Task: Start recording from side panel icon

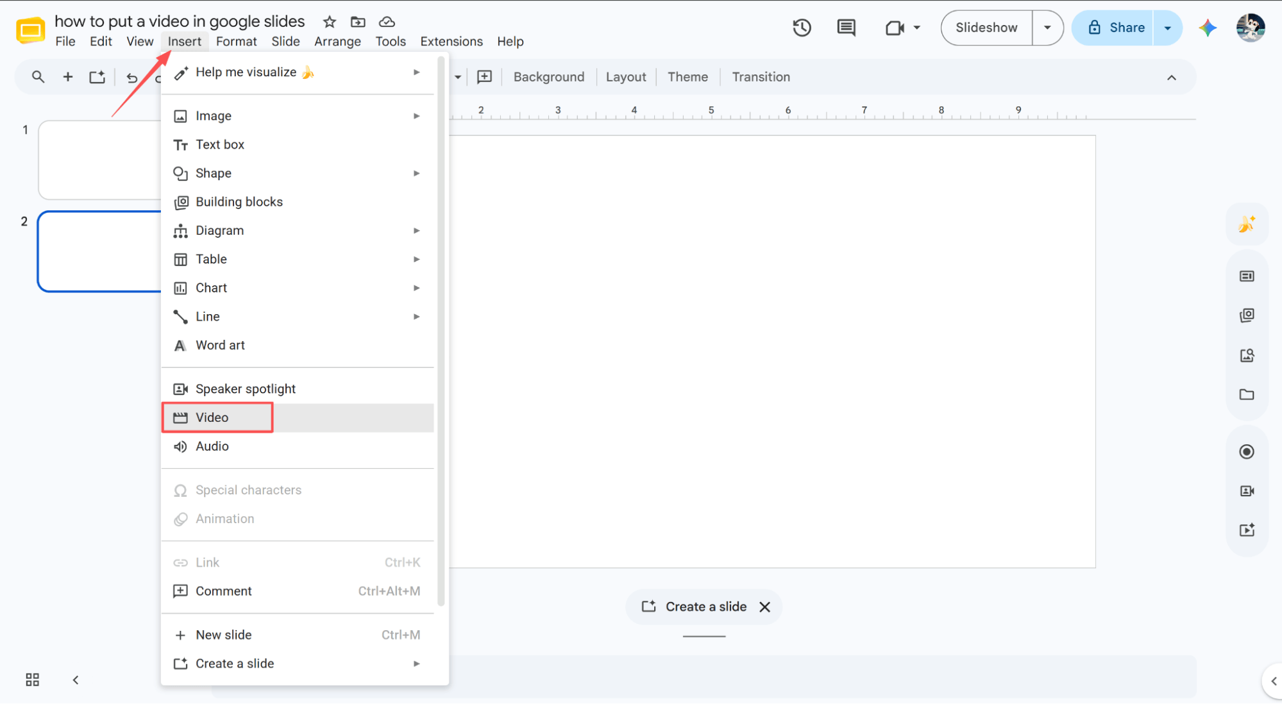Action: (x=1247, y=452)
